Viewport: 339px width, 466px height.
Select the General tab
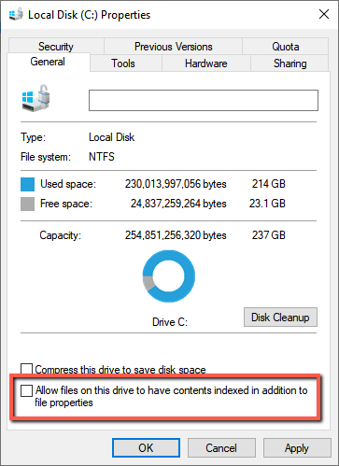point(48,62)
